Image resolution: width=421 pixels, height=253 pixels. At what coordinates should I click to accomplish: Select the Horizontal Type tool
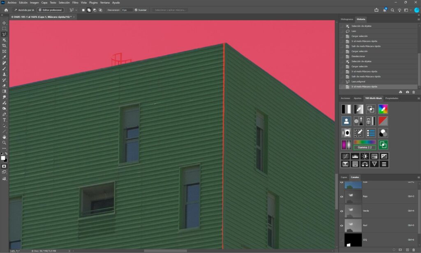tap(4, 120)
